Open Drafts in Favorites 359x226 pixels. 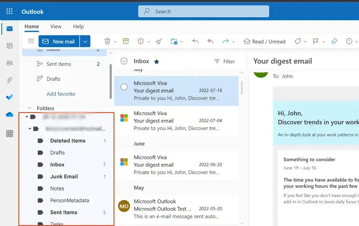coord(64,79)
